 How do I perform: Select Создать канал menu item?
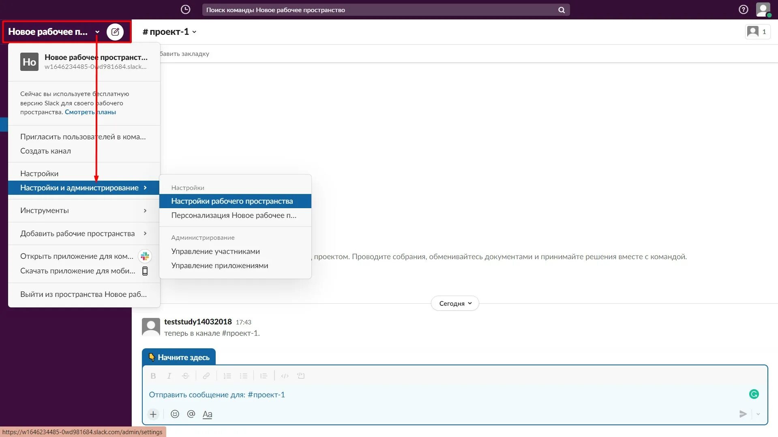tap(84, 151)
